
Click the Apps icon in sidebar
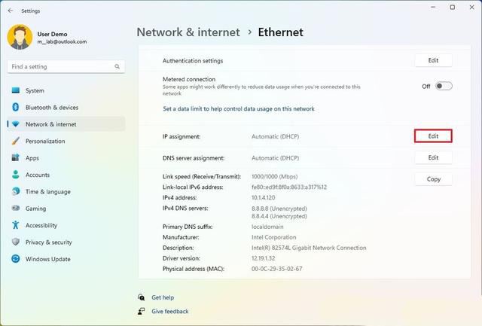pyautogui.click(x=15, y=158)
